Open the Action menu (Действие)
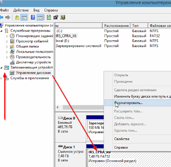Image resolution: width=171 pixels, height=167 pixels. coord(21,10)
